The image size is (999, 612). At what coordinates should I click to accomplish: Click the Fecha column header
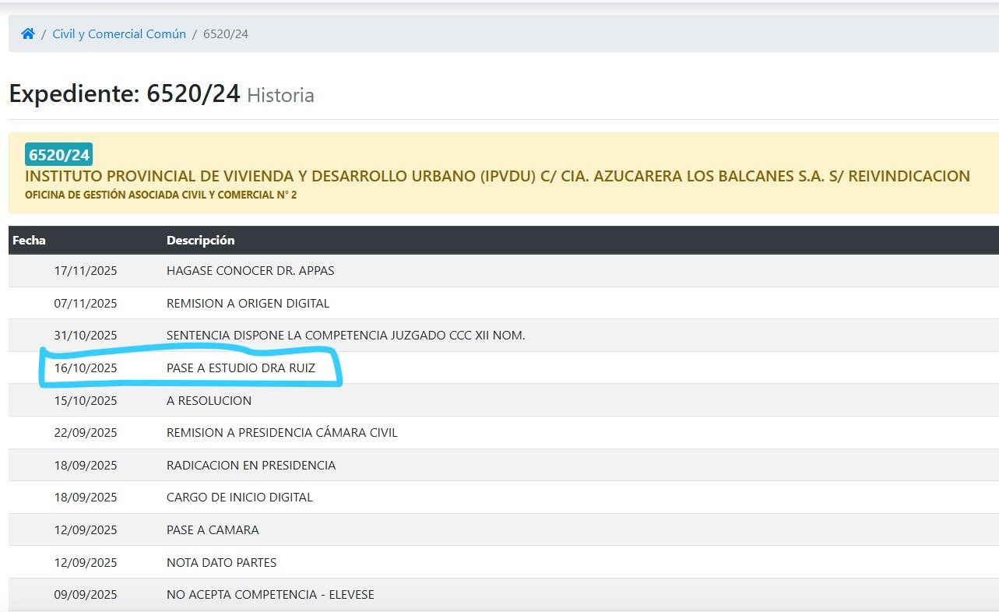29,240
